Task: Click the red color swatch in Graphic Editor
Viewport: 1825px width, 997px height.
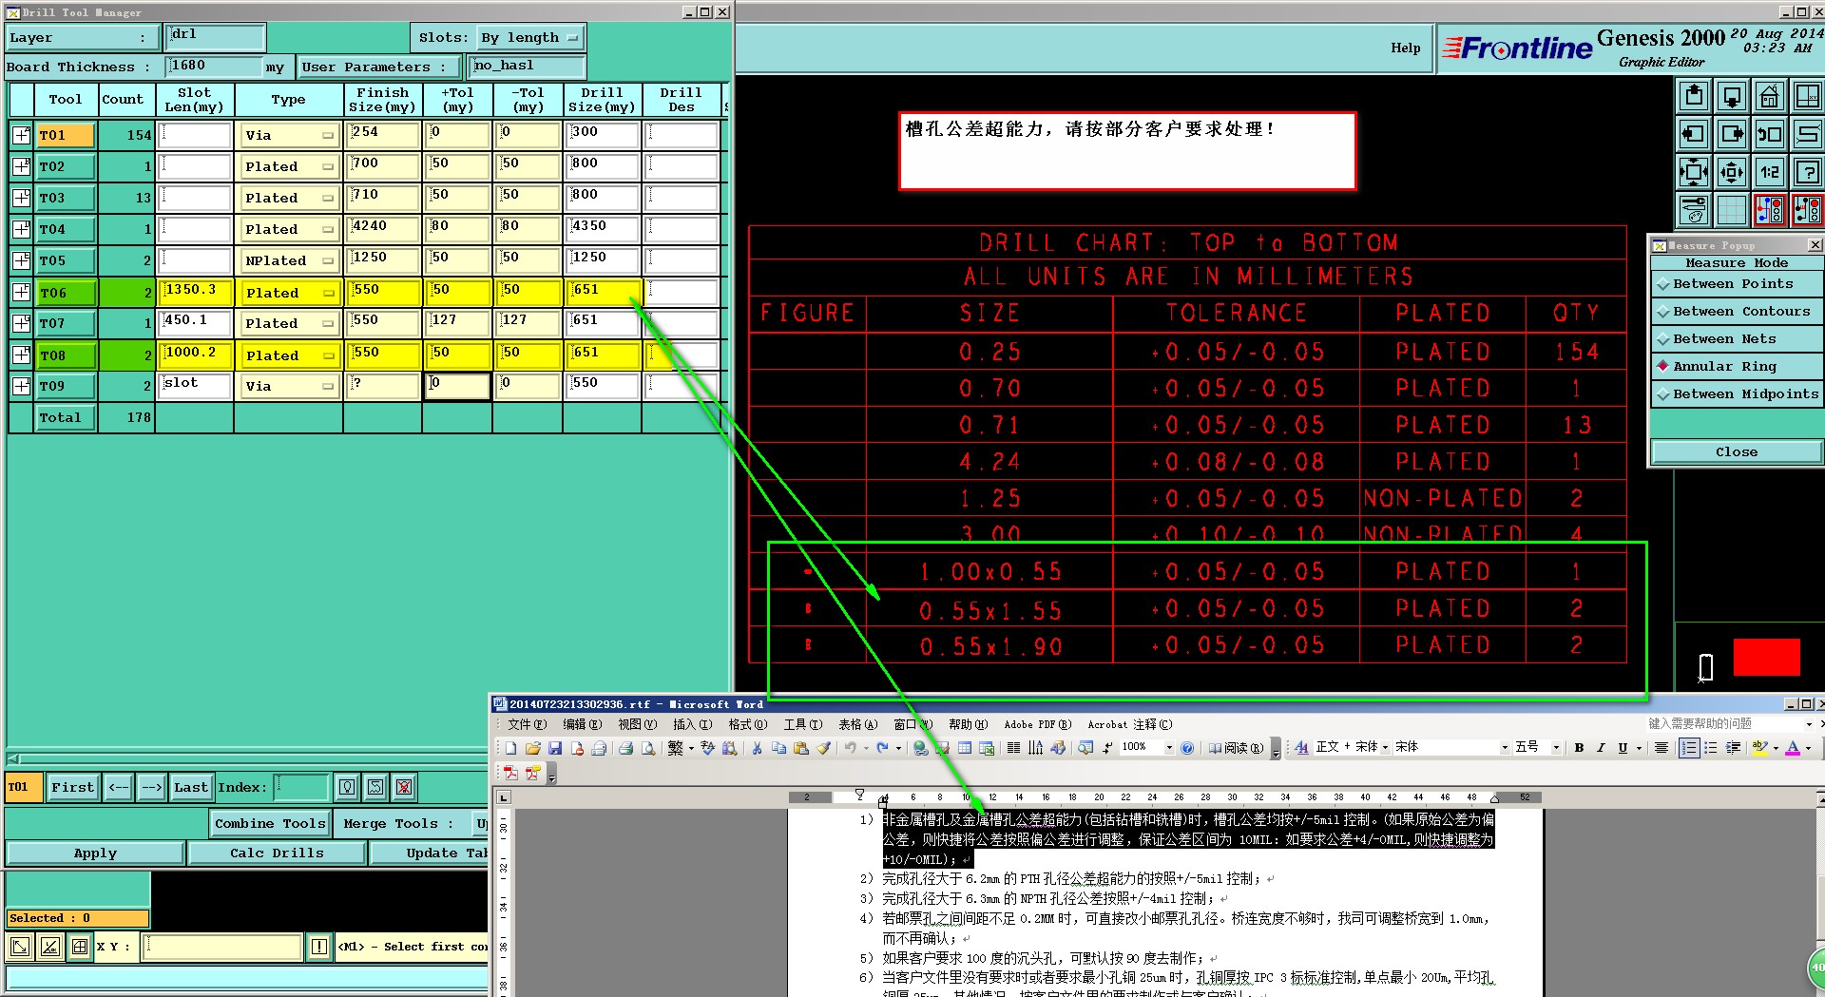Action: click(1766, 658)
